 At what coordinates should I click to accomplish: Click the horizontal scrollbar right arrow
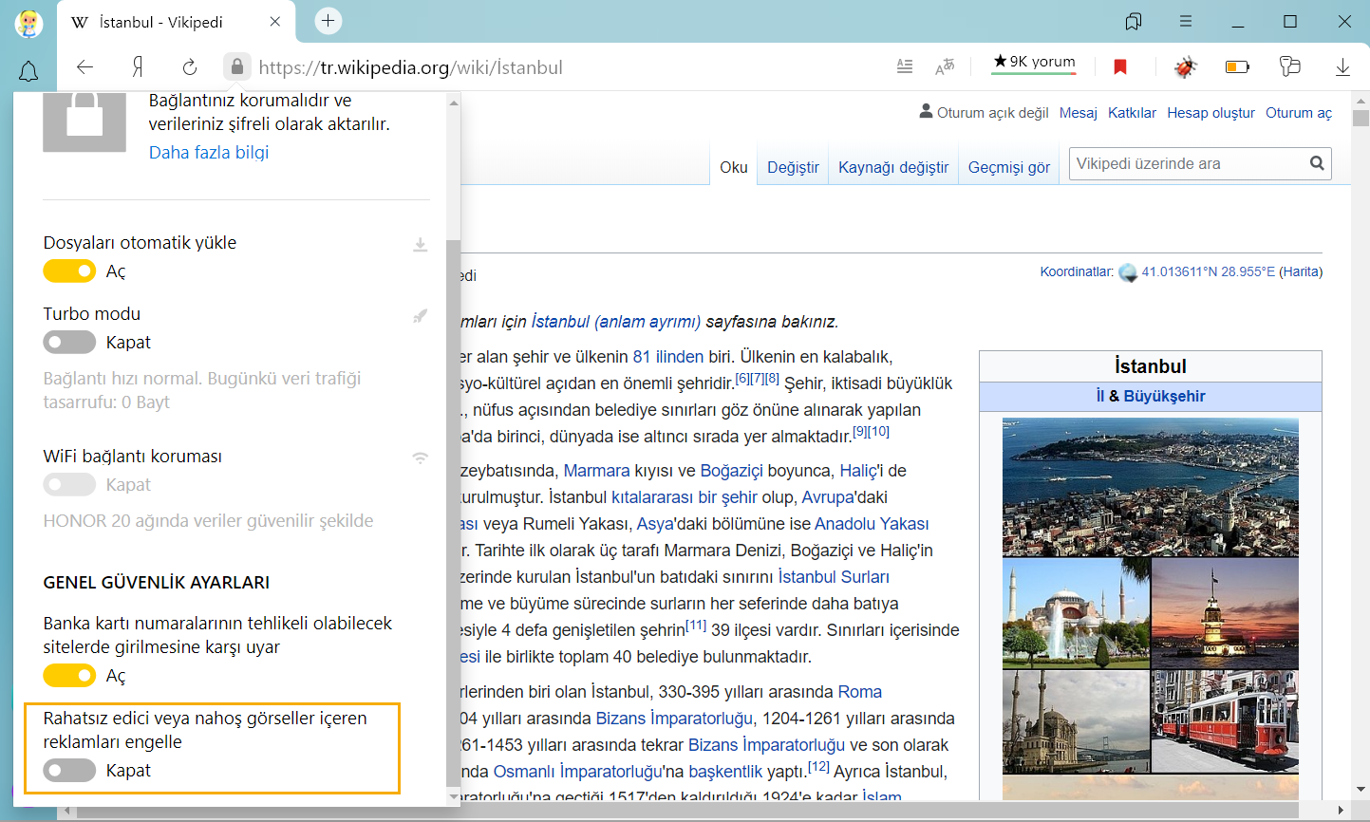tap(1340, 810)
